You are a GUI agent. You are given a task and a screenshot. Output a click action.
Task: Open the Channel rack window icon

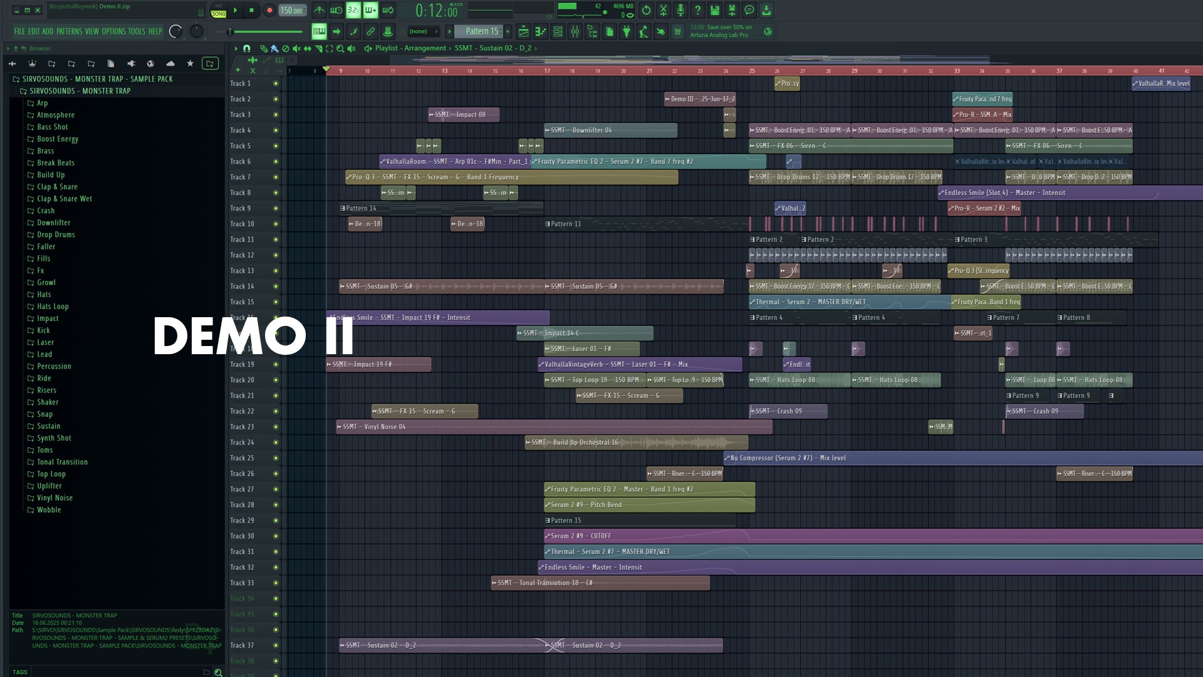tap(558, 31)
